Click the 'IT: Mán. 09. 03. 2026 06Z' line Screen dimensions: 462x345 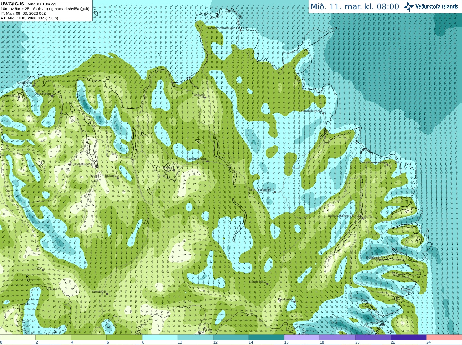point(23,13)
